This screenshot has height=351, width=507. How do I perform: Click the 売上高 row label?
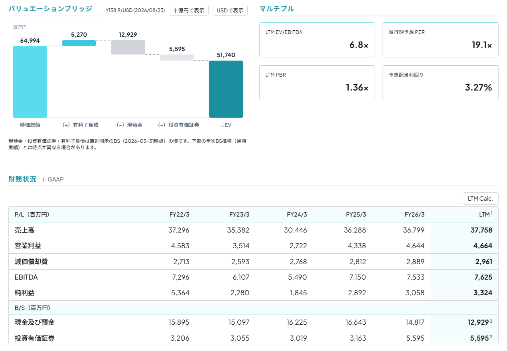(x=25, y=230)
